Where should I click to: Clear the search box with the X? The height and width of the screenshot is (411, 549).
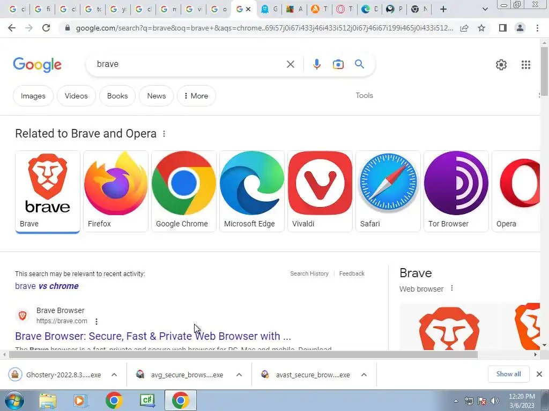290,64
